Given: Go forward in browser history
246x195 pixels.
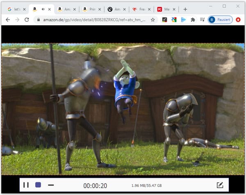Looking at the screenshot, I should (x=17, y=20).
